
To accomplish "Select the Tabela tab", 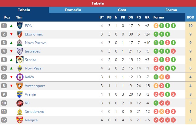I will point(24,10).
